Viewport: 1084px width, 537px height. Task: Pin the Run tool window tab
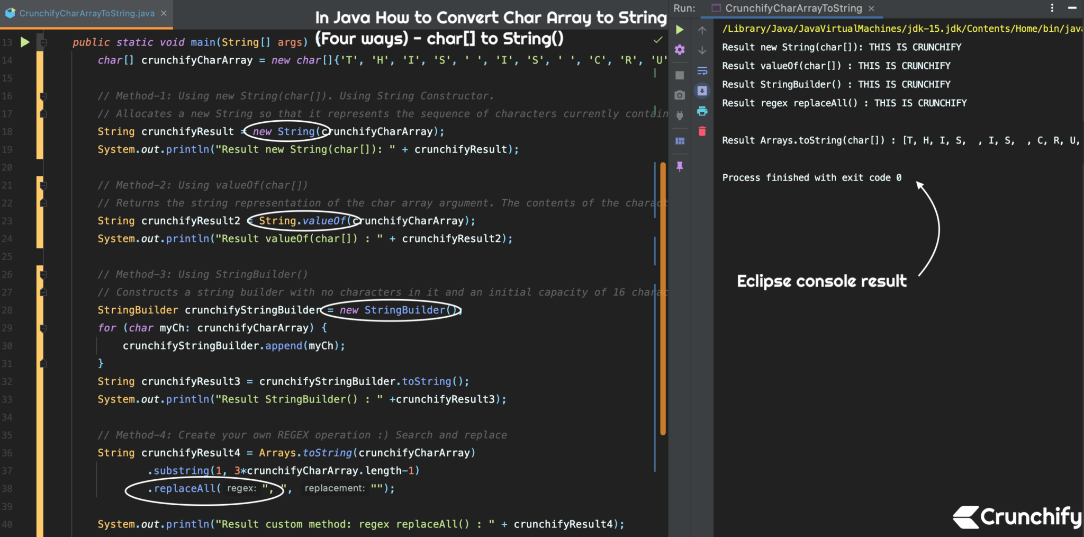click(680, 166)
